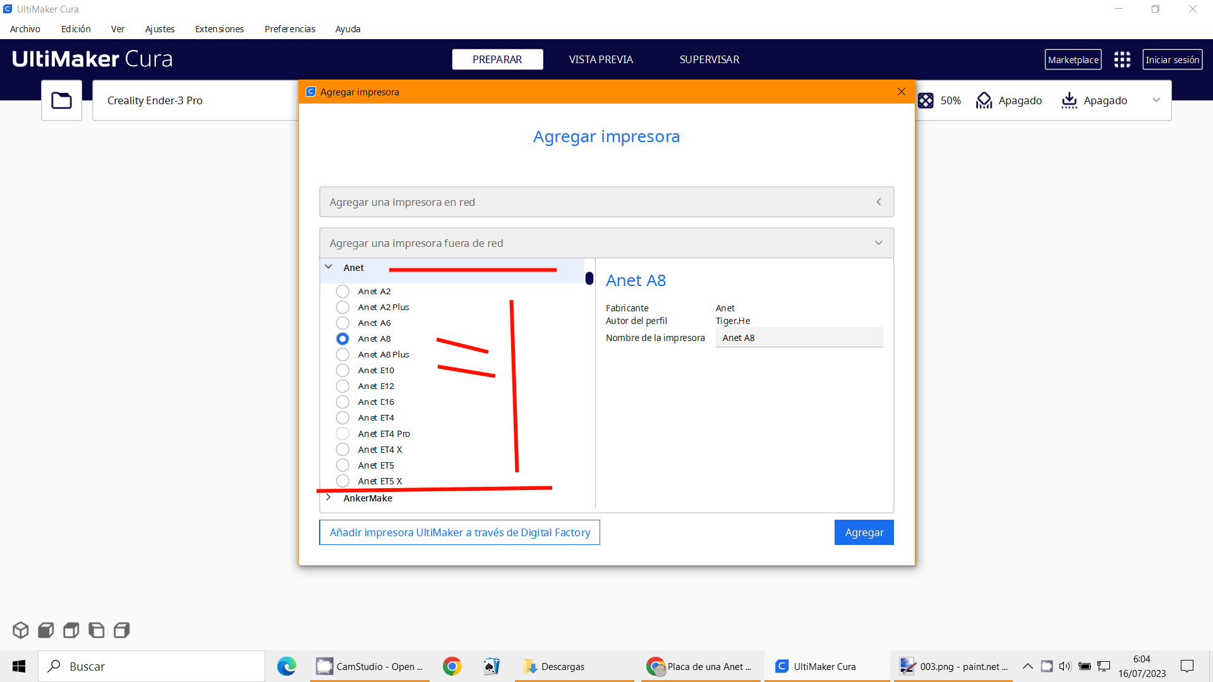This screenshot has height=682, width=1213.
Task: Select the 3D perspective view cube icon
Action: pos(20,630)
